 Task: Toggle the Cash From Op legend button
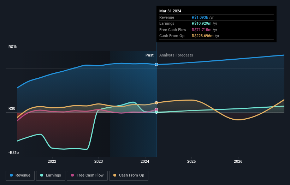[129, 175]
